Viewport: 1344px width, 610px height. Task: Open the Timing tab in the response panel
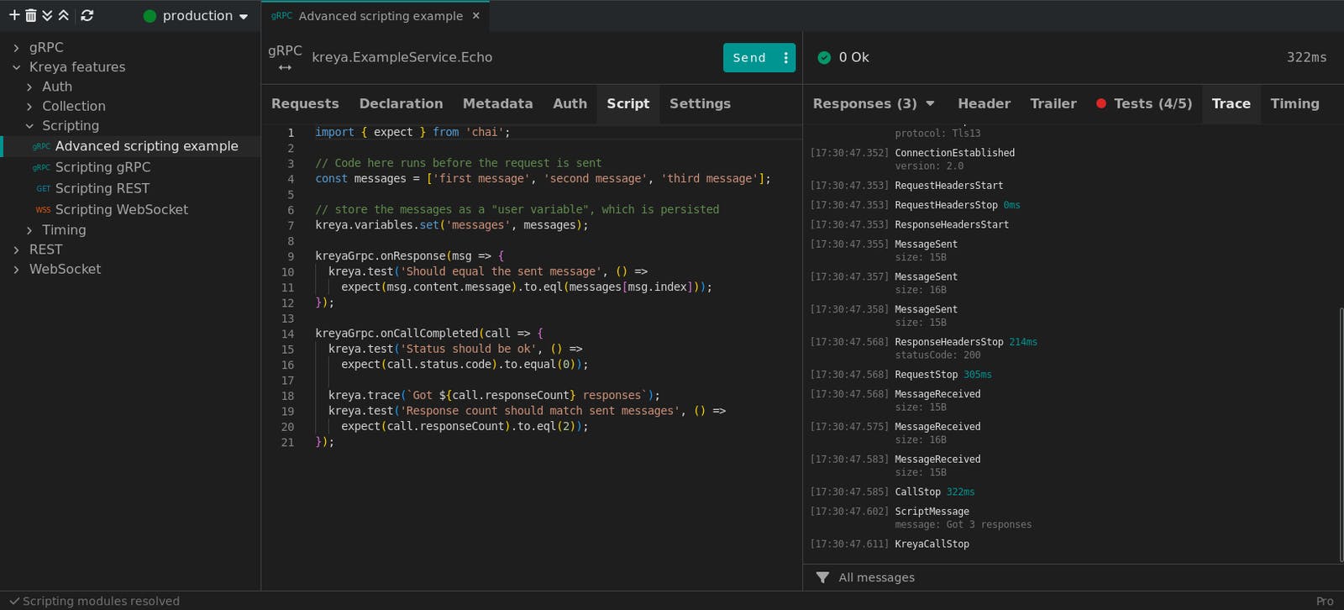point(1294,103)
